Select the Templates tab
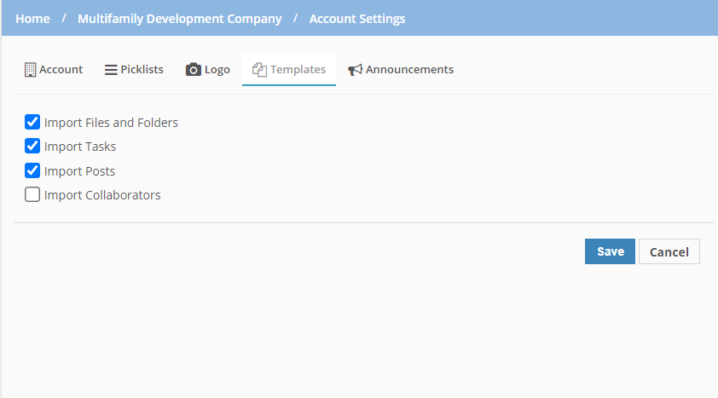 pos(289,70)
